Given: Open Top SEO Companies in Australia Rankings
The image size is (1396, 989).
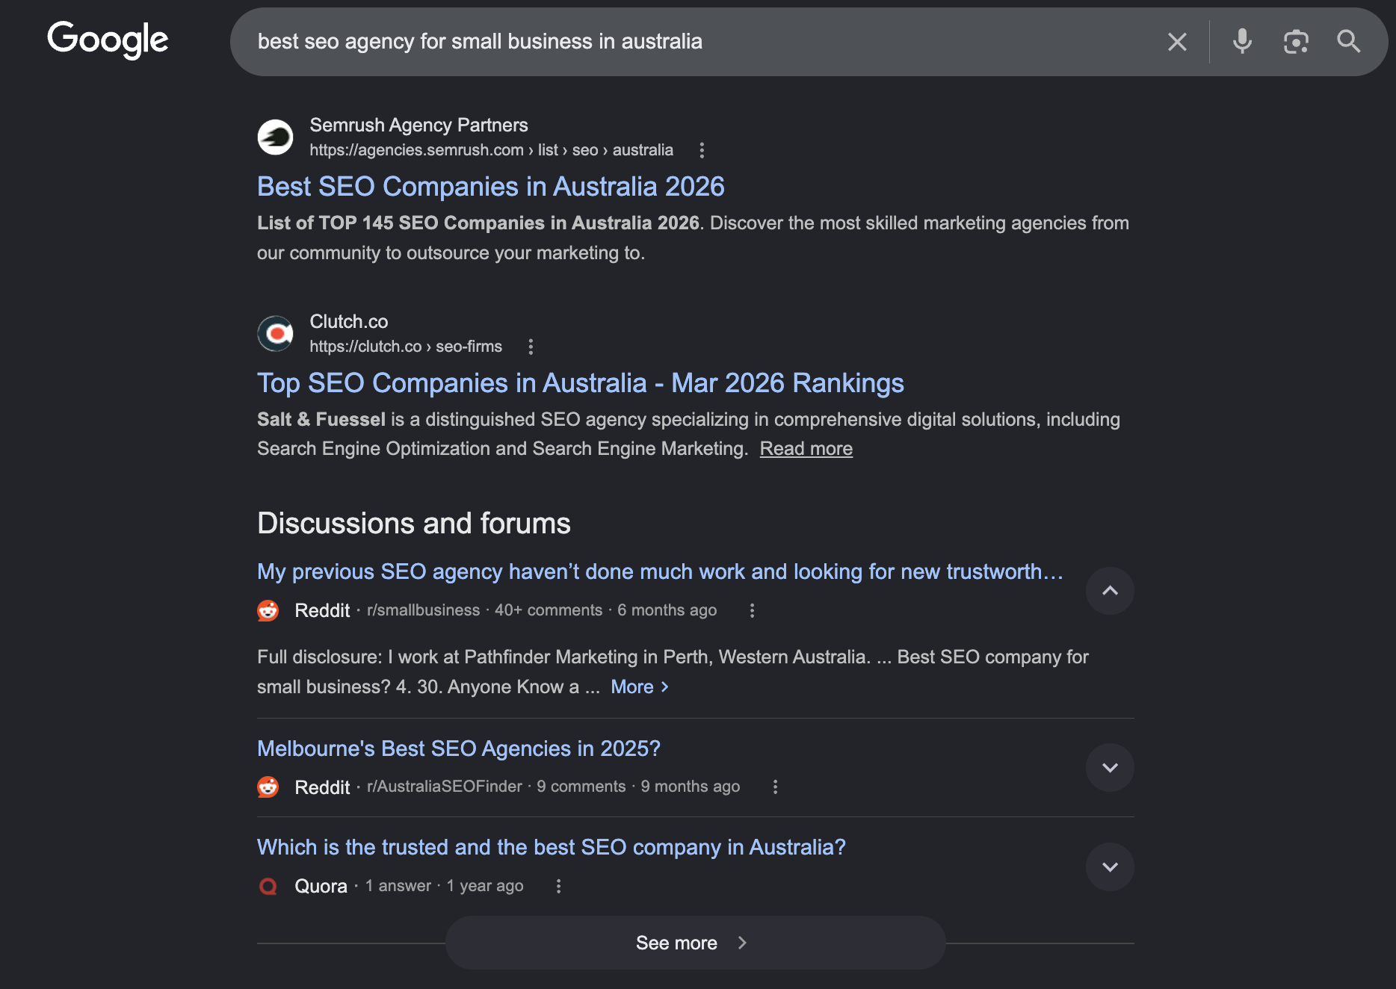Looking at the screenshot, I should (580, 383).
